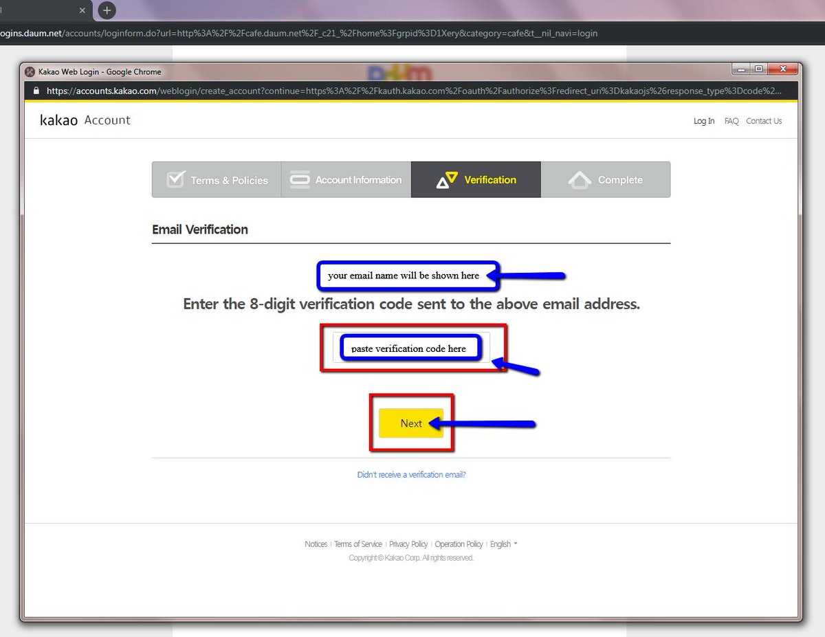Open "Didn't receive a verification email?" link

pyautogui.click(x=411, y=475)
